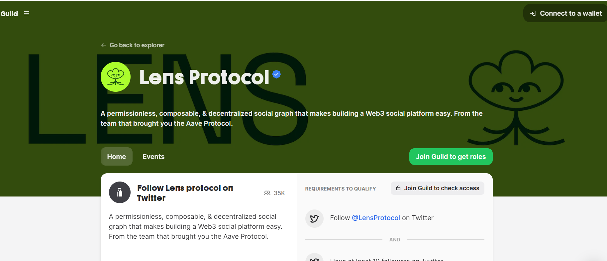Click the blue verified badge next to Lens Protocol
Viewport: 607px width, 261px height.
point(276,74)
